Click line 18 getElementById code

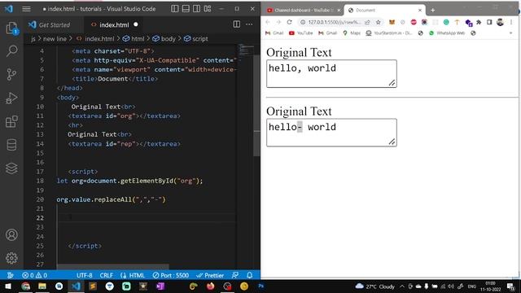coord(129,181)
